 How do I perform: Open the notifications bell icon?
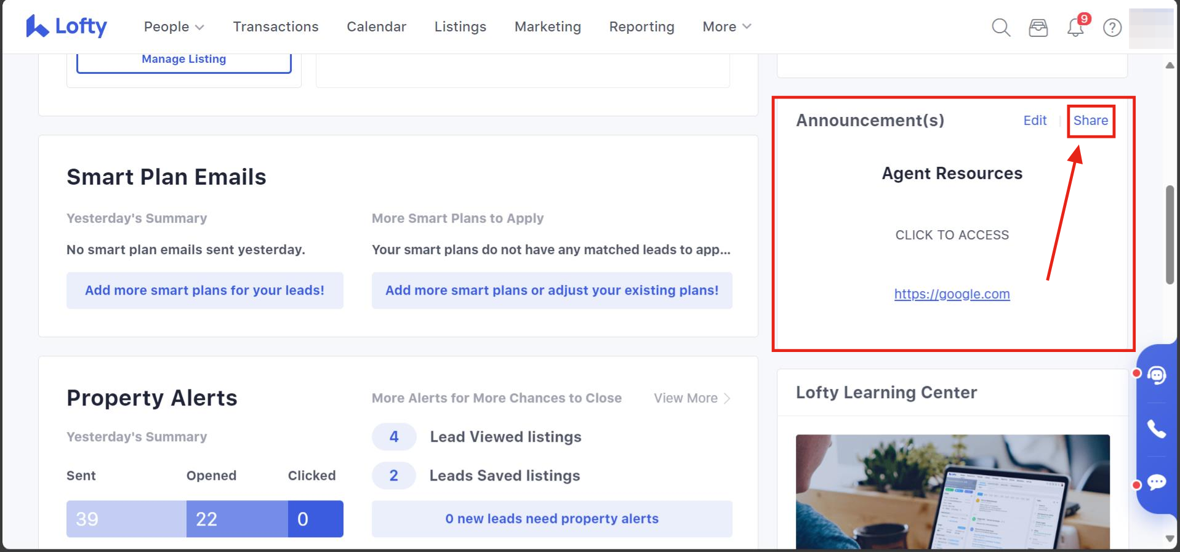(x=1075, y=28)
